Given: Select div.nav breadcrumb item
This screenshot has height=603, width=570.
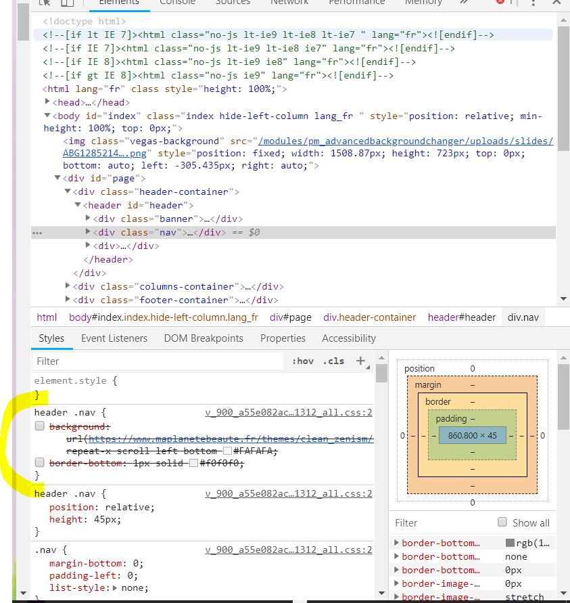Looking at the screenshot, I should (x=523, y=317).
